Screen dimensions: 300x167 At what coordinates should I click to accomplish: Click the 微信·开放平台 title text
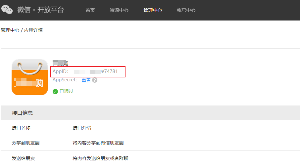40,10
